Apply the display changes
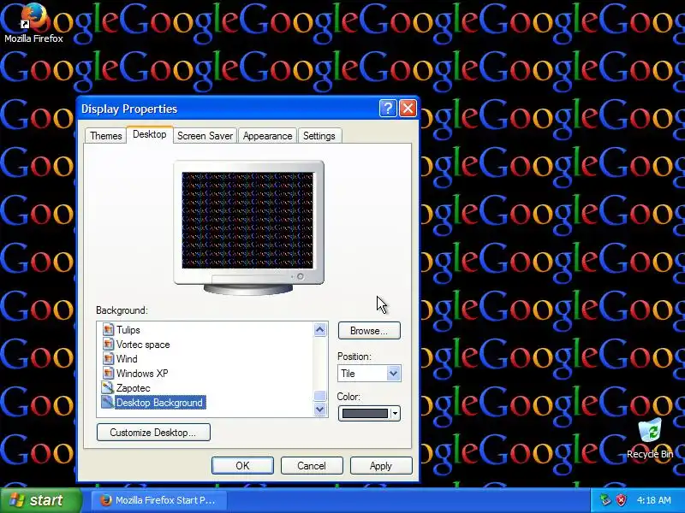The width and height of the screenshot is (685, 513). coord(381,465)
